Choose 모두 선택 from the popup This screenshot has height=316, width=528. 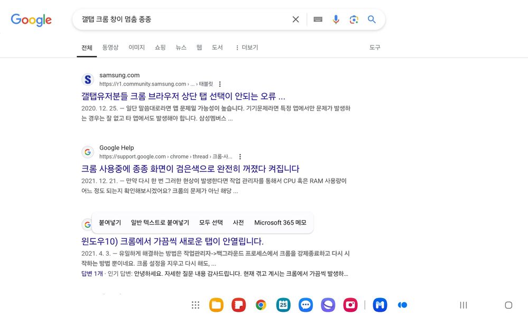211,222
